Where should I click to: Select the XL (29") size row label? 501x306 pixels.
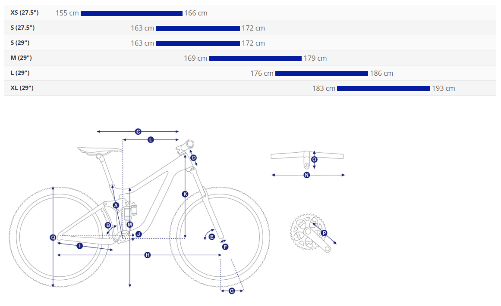tap(22, 88)
